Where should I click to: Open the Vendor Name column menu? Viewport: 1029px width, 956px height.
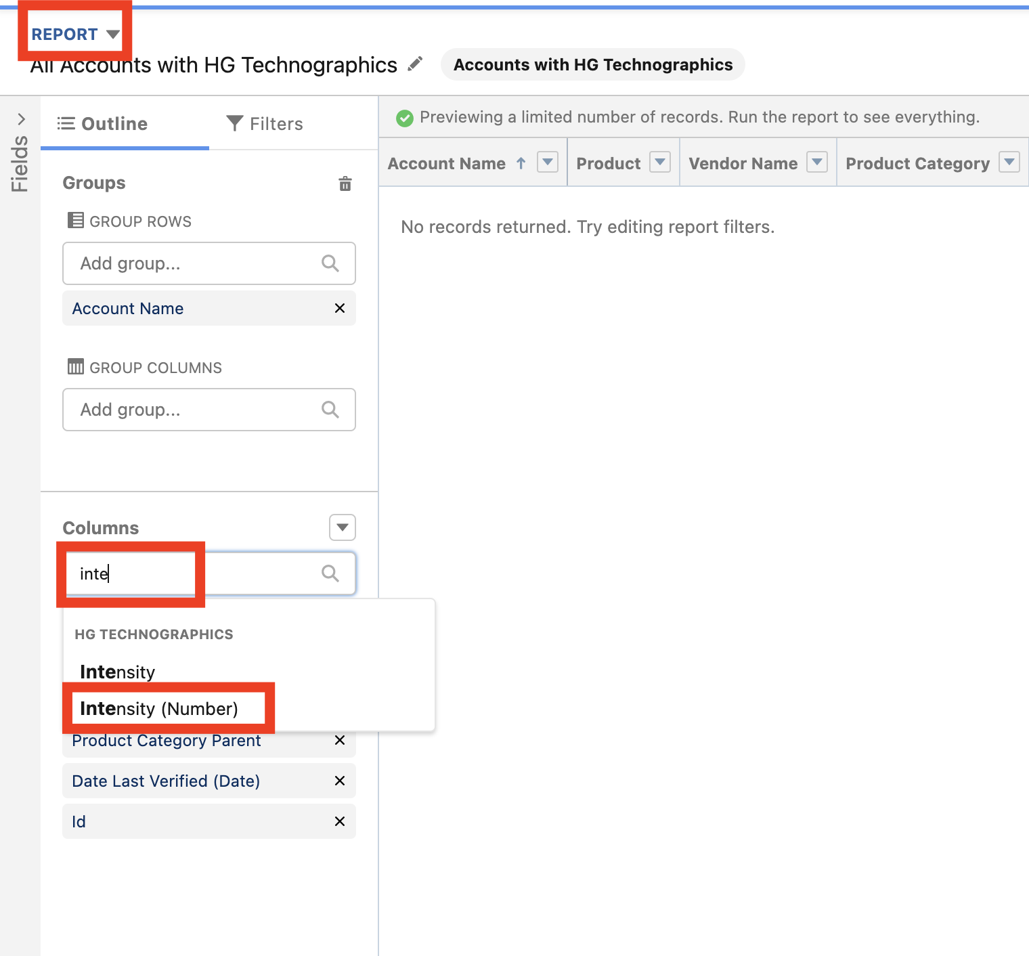click(817, 162)
